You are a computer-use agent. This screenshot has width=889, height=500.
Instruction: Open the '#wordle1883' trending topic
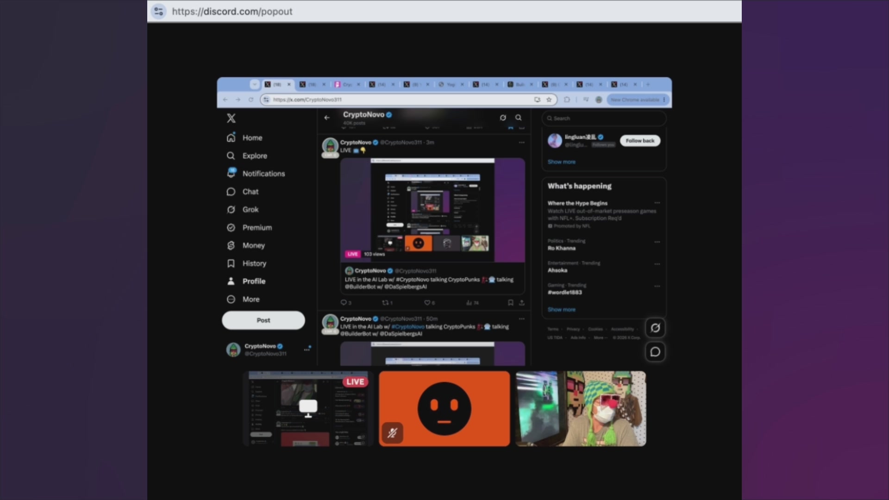click(604, 289)
